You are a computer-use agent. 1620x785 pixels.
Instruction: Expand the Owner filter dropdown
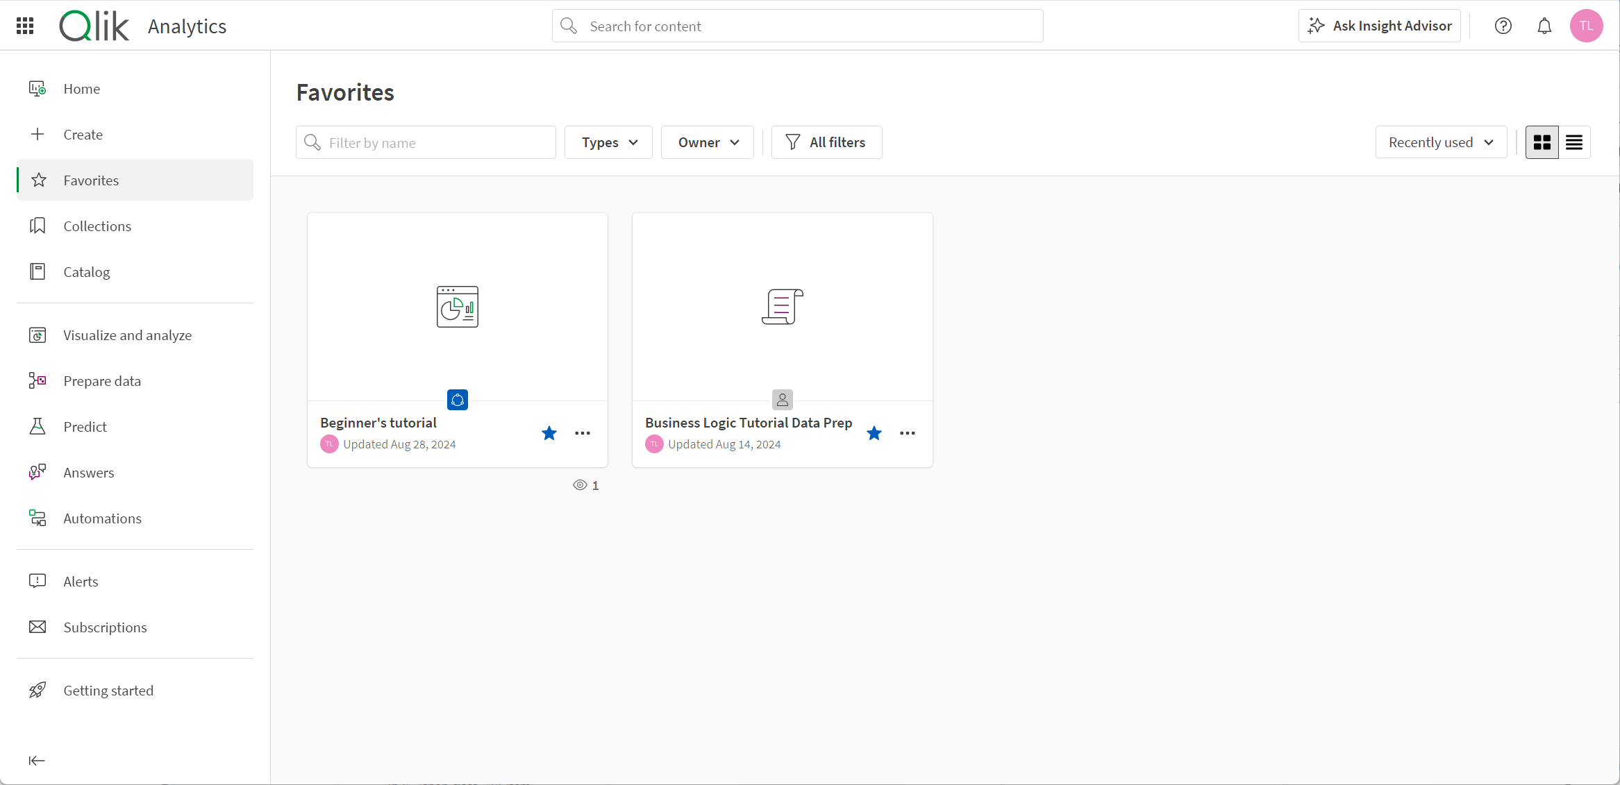pyautogui.click(x=708, y=142)
